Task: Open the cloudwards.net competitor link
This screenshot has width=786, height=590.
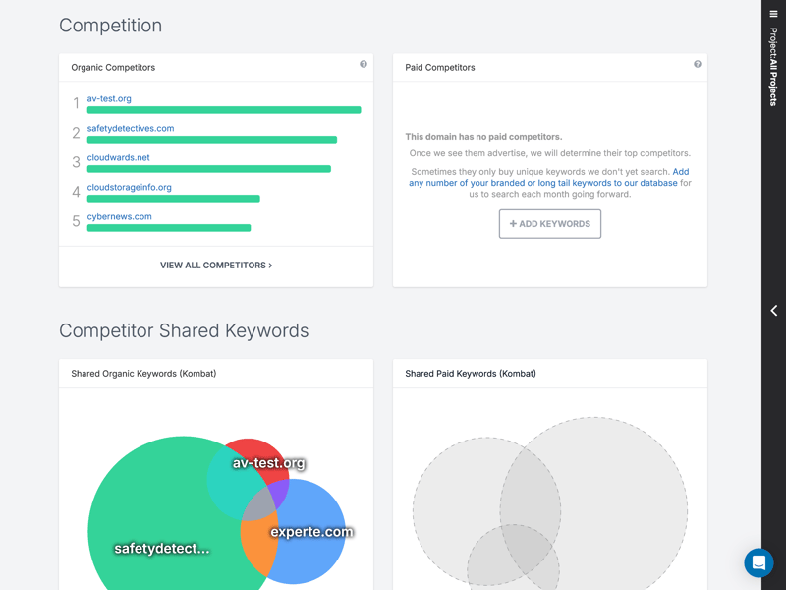Action: click(x=119, y=157)
